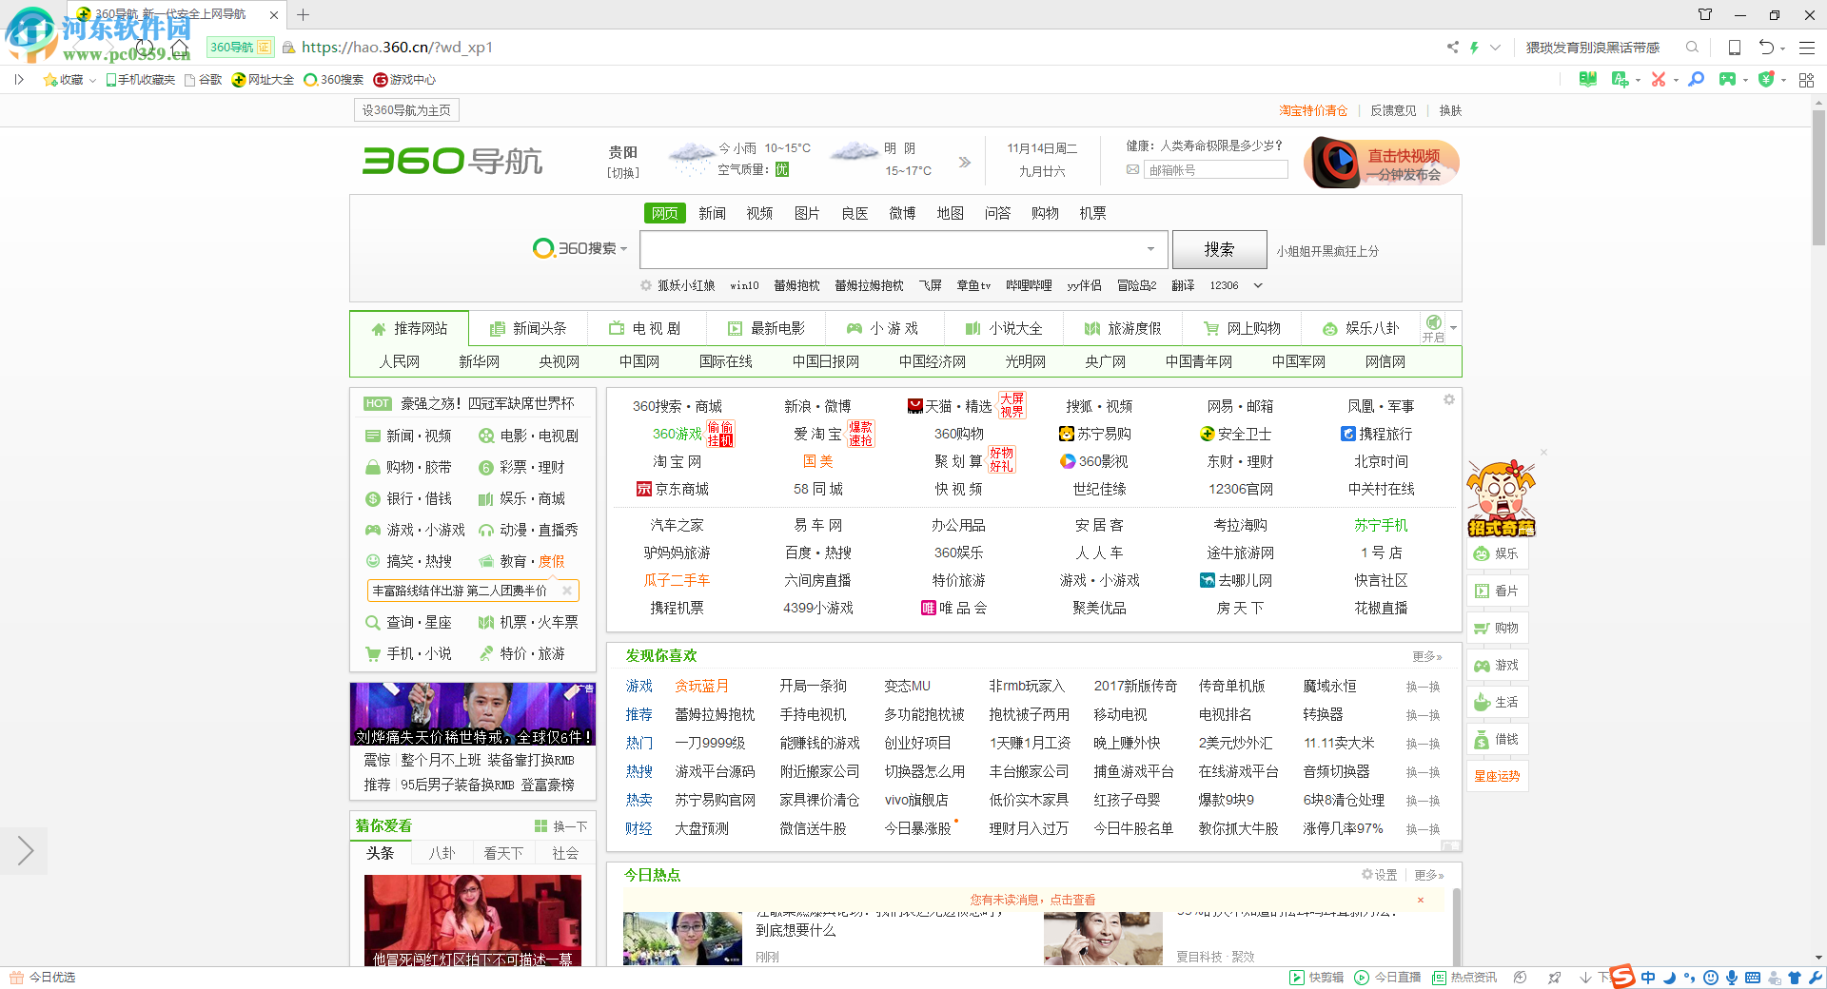1827x989 pixels.
Task: Switch to 小游戏 category tab
Action: 884,328
